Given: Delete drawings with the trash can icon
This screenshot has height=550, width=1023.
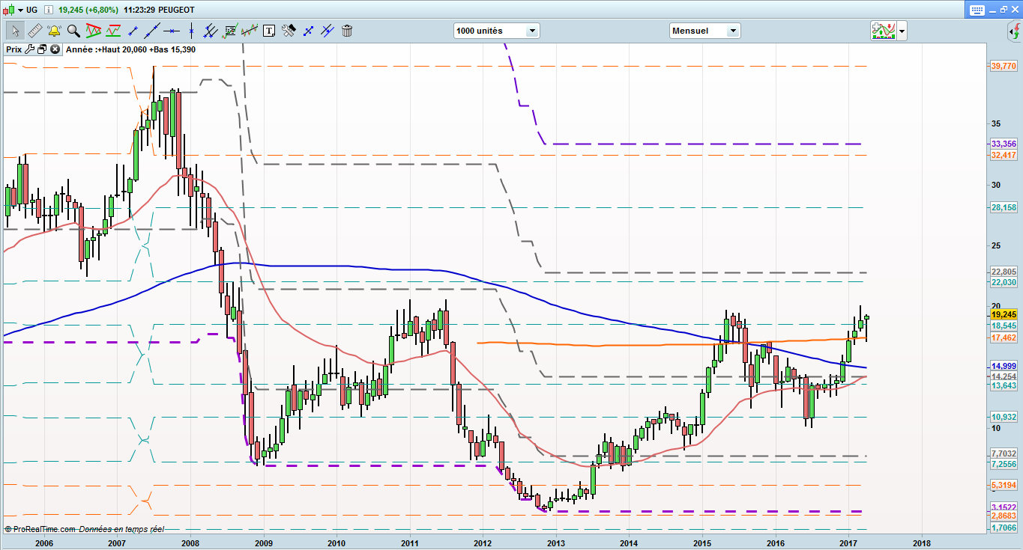Looking at the screenshot, I should click(347, 31).
